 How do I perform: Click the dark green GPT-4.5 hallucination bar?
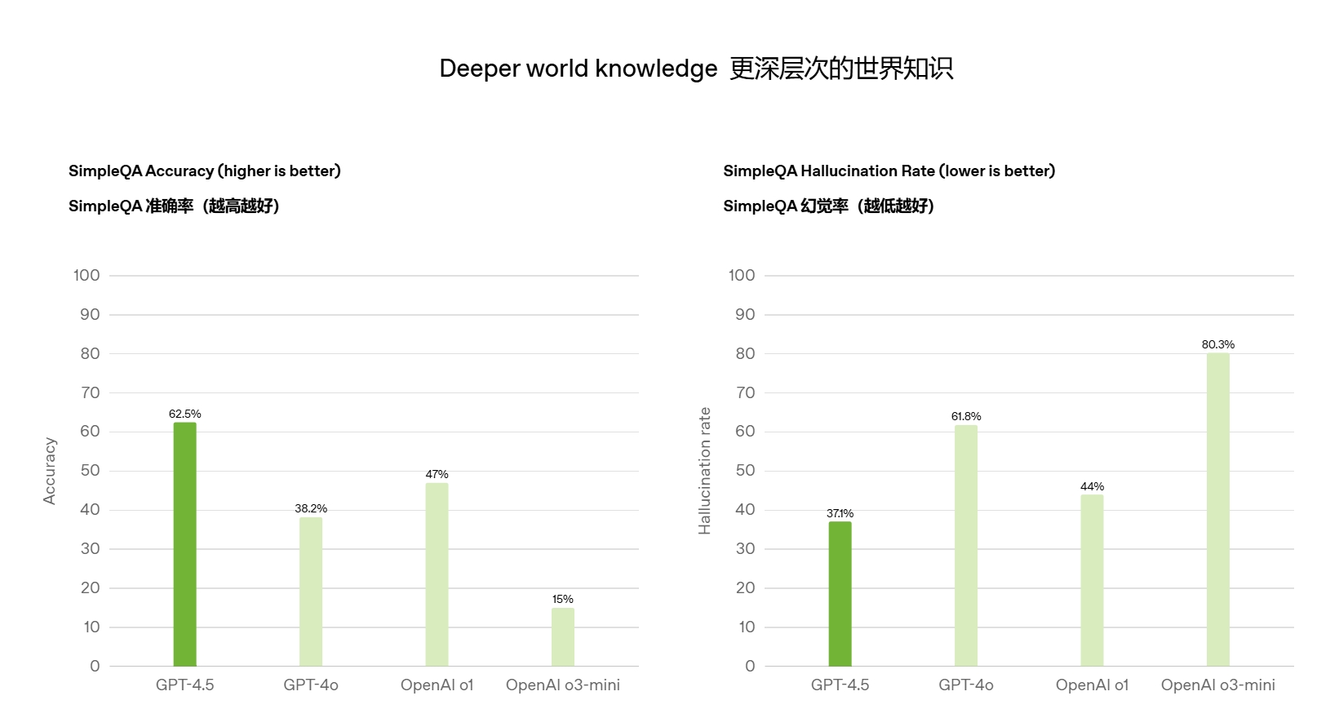[x=840, y=594]
